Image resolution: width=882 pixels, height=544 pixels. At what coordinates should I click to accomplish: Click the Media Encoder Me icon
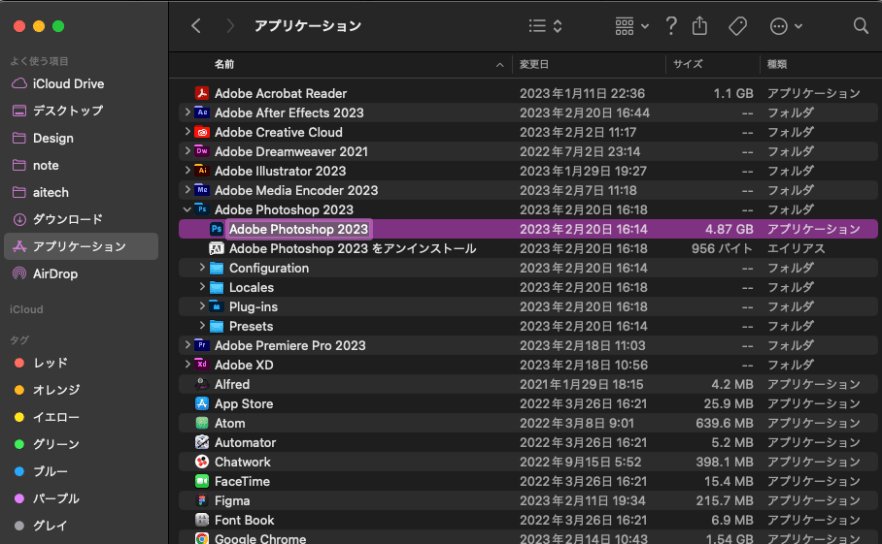pos(202,190)
